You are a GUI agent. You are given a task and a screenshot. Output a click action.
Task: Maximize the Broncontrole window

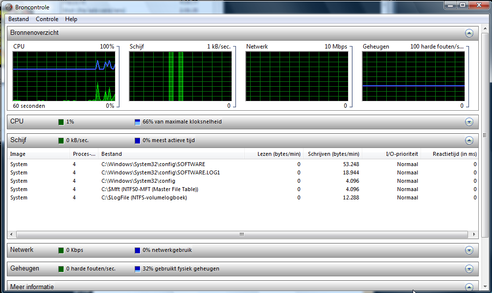click(463, 5)
